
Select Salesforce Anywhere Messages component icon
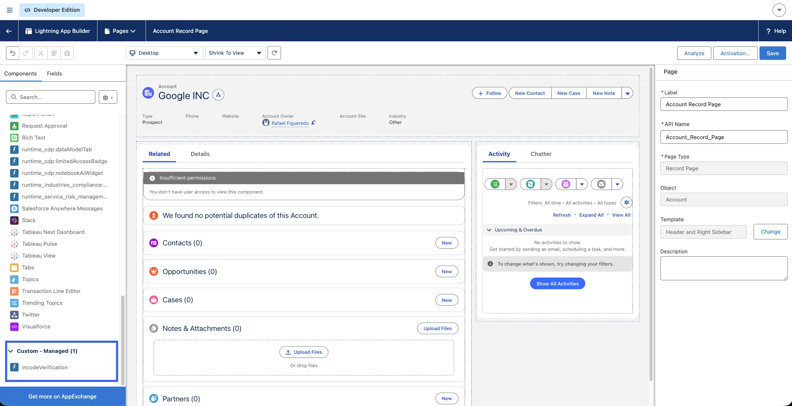point(14,209)
